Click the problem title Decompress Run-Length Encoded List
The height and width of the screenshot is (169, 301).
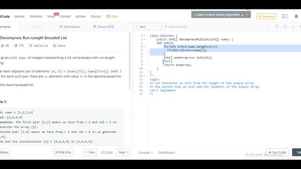click(x=33, y=38)
